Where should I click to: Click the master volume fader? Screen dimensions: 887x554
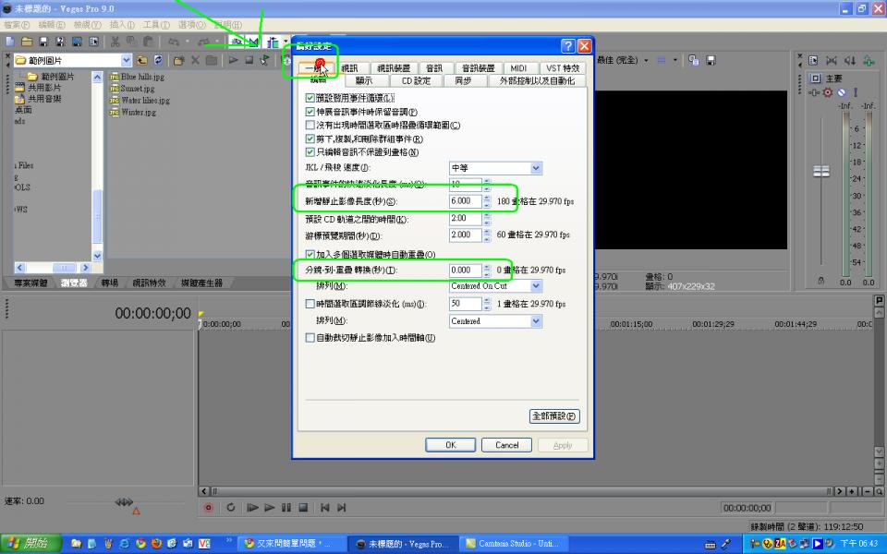click(x=820, y=172)
